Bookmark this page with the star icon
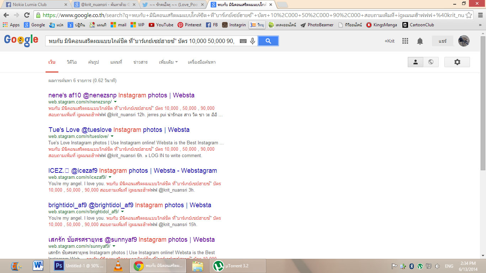The width and height of the screenshot is (486, 273). pyautogui.click(x=469, y=15)
